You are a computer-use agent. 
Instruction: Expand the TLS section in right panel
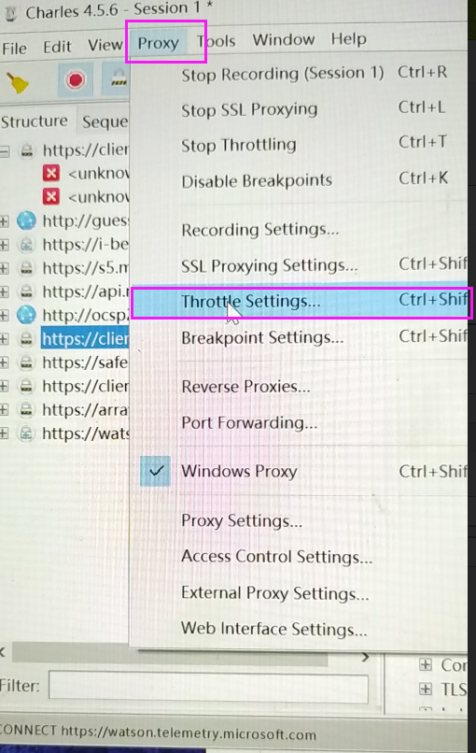pos(425,689)
